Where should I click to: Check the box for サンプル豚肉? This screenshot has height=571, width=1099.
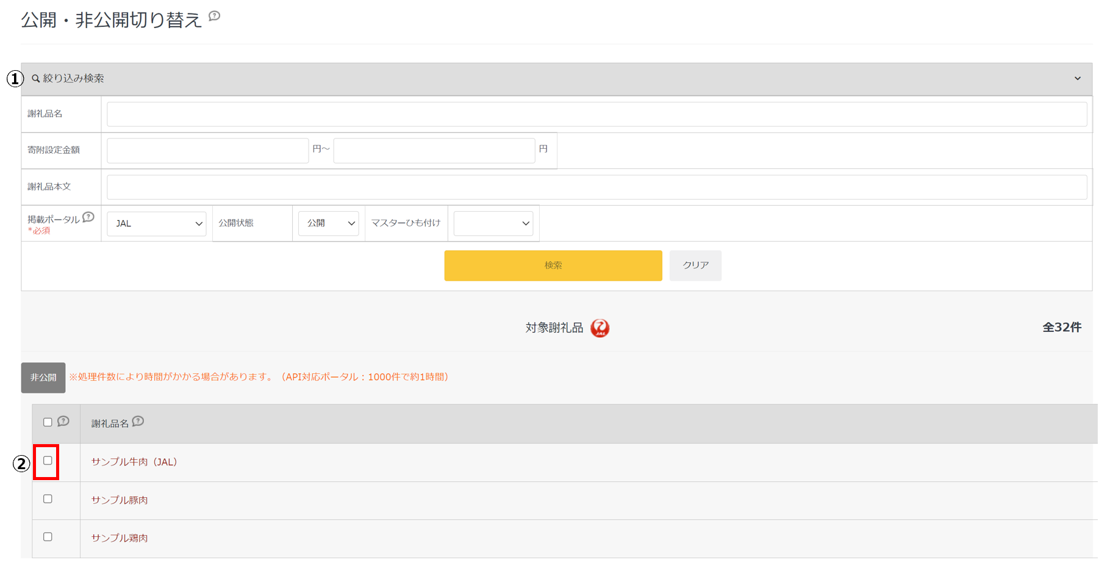pyautogui.click(x=48, y=499)
